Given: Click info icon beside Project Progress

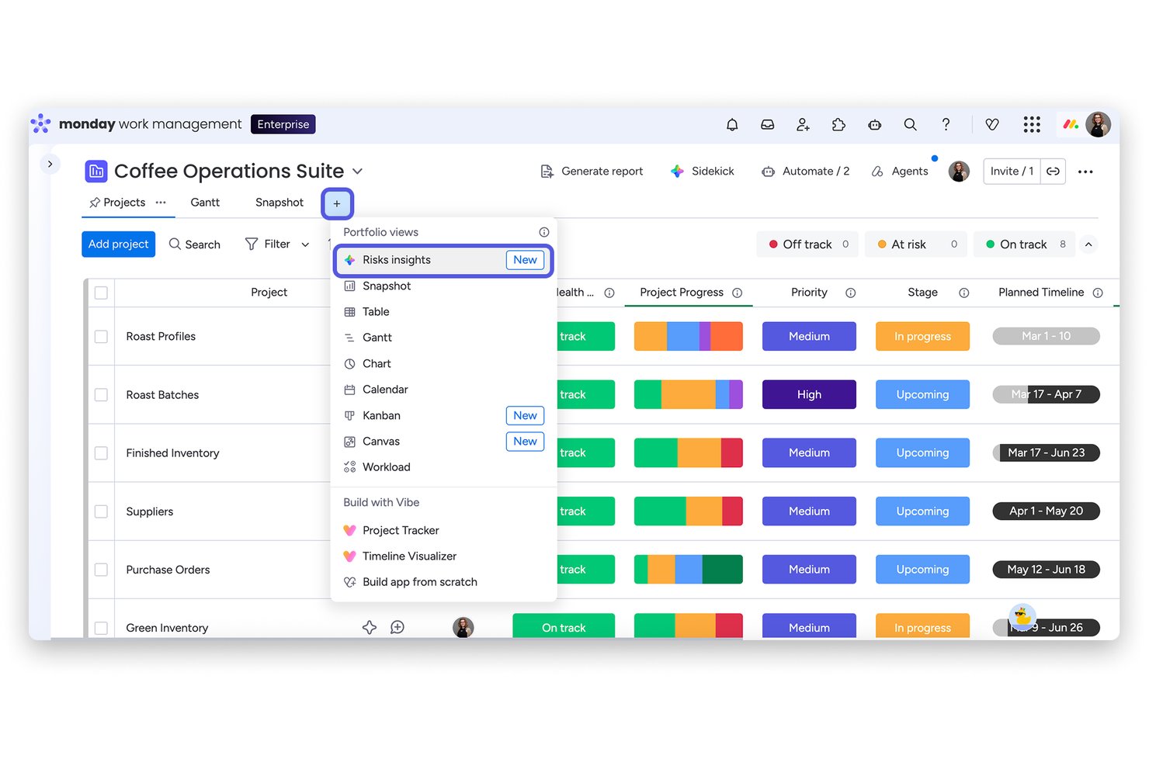Looking at the screenshot, I should point(737,293).
